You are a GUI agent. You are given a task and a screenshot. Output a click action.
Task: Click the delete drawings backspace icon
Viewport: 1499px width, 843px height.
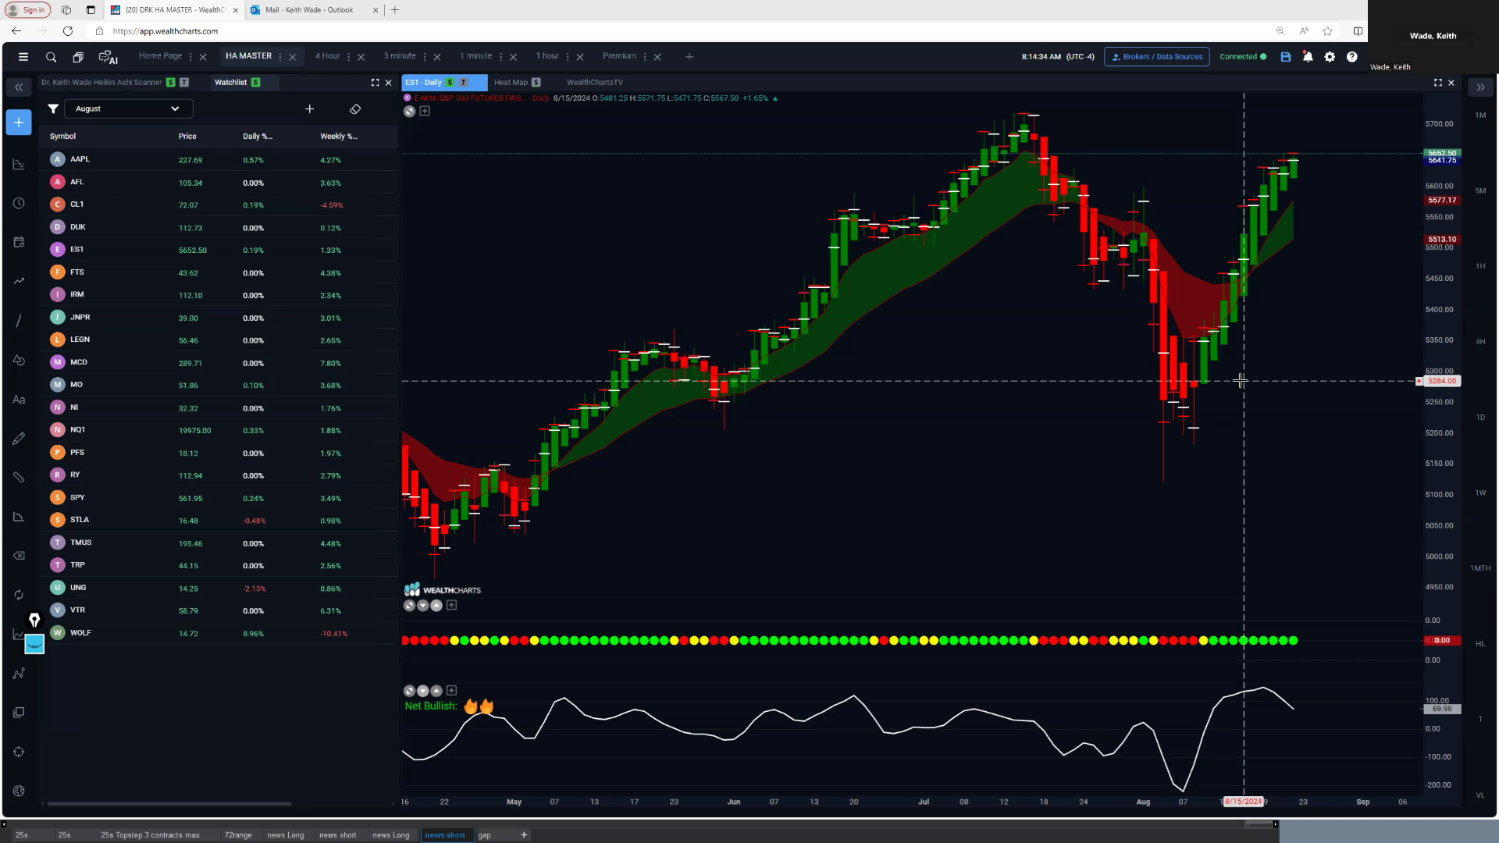19,556
